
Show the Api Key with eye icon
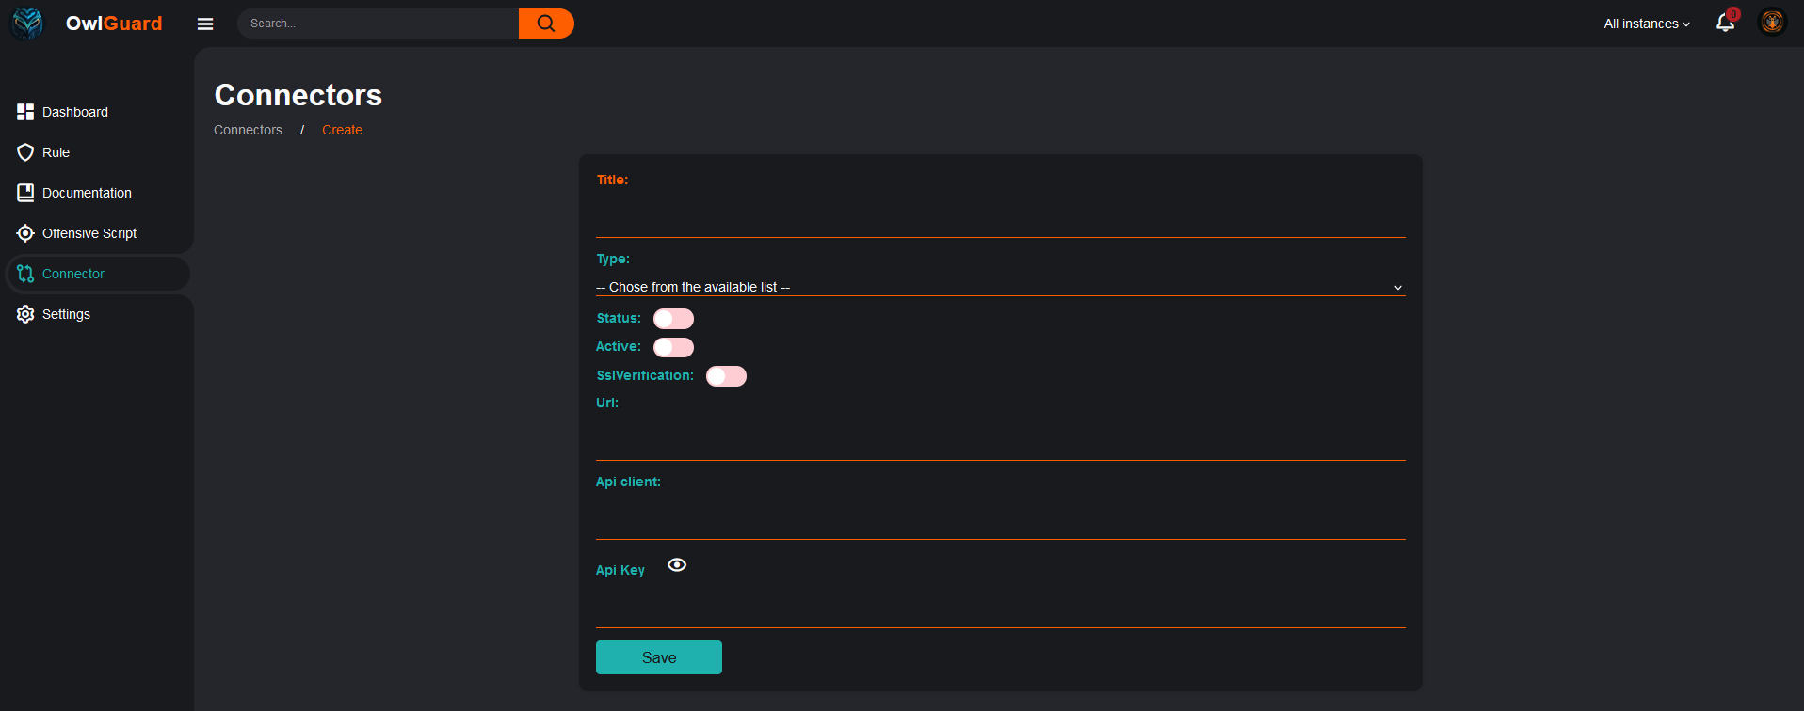[x=677, y=565]
